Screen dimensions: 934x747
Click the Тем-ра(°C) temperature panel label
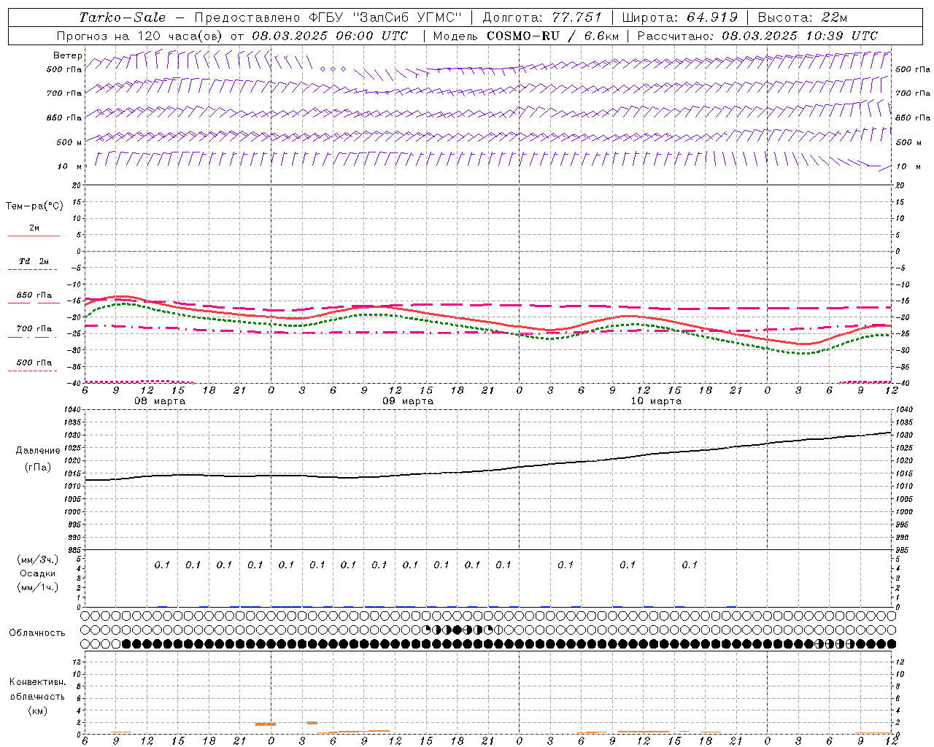click(x=34, y=206)
